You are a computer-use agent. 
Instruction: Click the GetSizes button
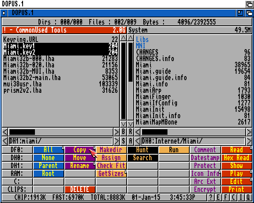[111, 174]
